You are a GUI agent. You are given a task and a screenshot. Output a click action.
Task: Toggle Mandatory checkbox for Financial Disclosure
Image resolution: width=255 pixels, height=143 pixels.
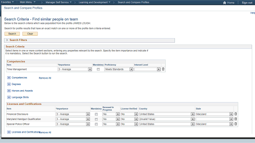click(x=96, y=114)
